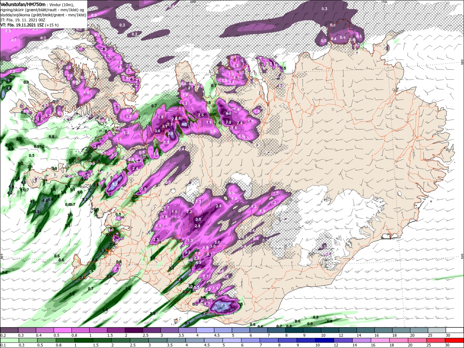The height and width of the screenshot is (348, 464).
Task: Select the bright magenta 0.5 snow swatch
Action: tap(62, 330)
